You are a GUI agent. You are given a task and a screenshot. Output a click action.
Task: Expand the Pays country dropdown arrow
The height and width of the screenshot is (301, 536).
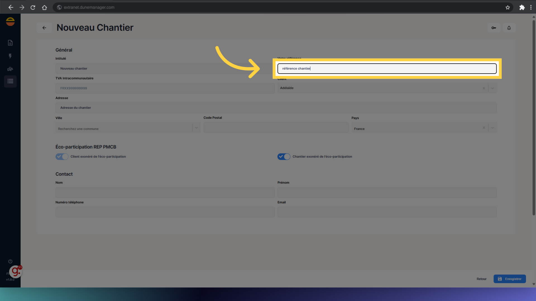click(x=492, y=128)
